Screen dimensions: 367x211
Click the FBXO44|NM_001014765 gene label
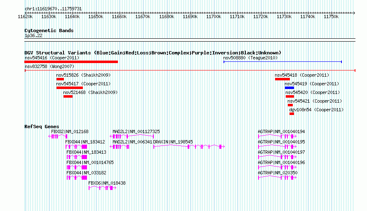(90, 163)
